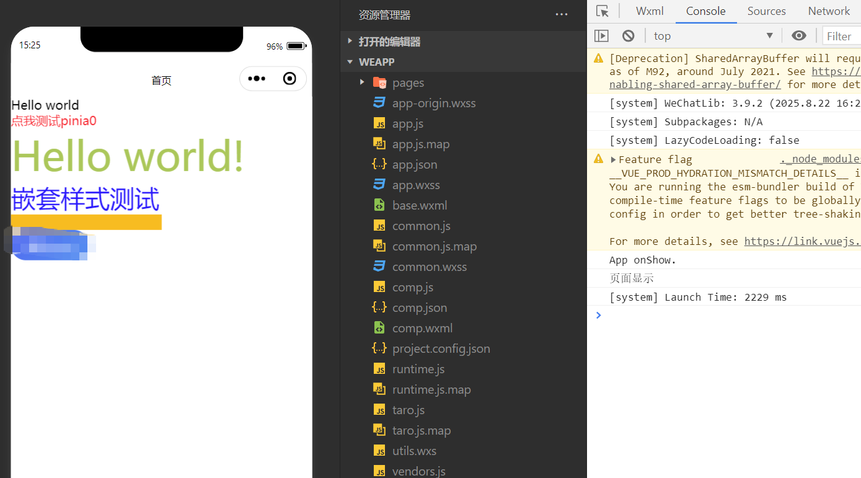Click the Subpackages: N/A log

click(x=686, y=122)
